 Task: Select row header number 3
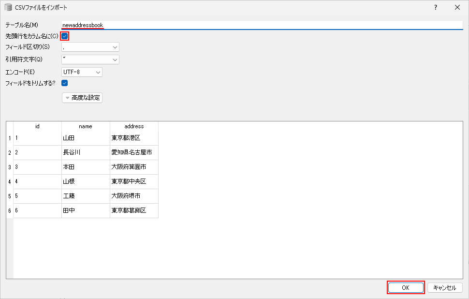coord(10,167)
